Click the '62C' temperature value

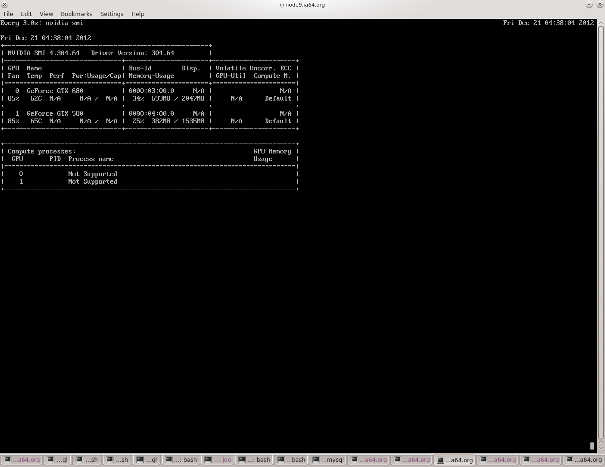(x=36, y=98)
